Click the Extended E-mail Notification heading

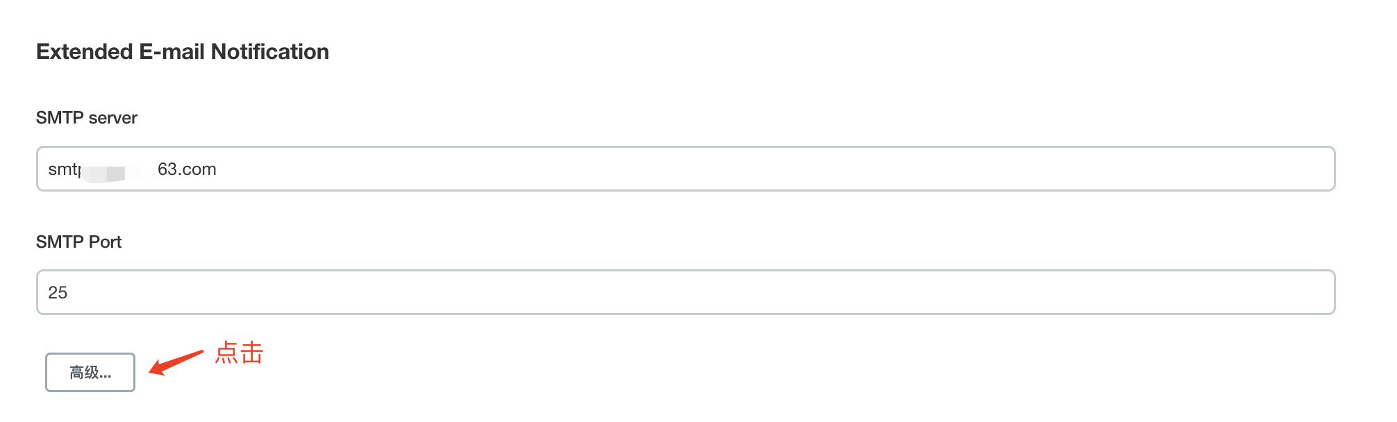183,52
